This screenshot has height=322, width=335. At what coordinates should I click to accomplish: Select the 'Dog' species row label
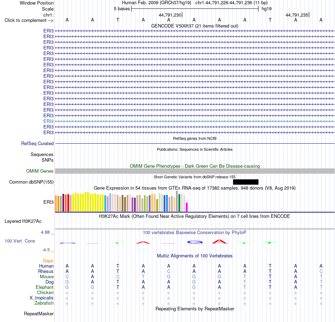tap(49, 282)
